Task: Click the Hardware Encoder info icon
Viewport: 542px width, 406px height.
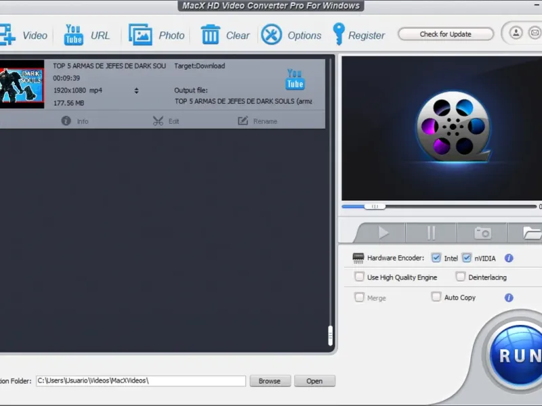Action: 509,258
